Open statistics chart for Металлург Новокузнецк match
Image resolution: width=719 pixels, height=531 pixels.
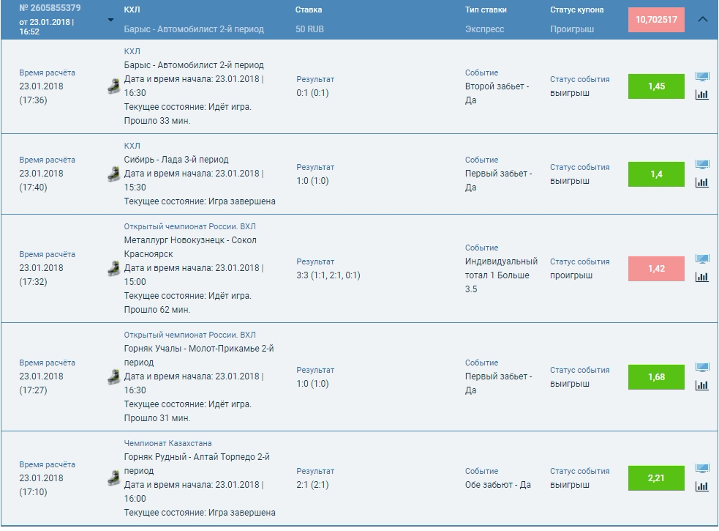pyautogui.click(x=701, y=277)
